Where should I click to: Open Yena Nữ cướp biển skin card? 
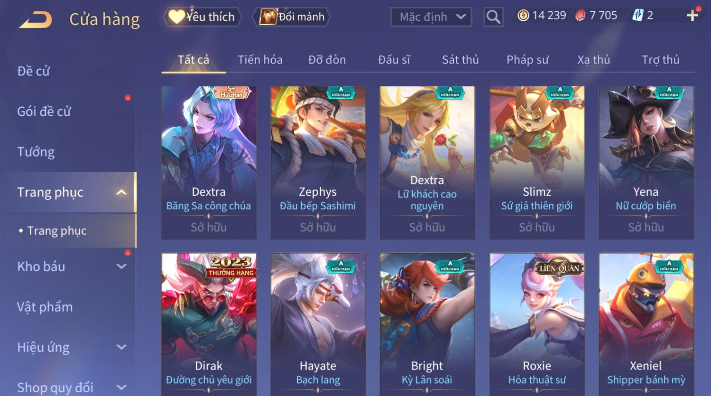tap(646, 163)
